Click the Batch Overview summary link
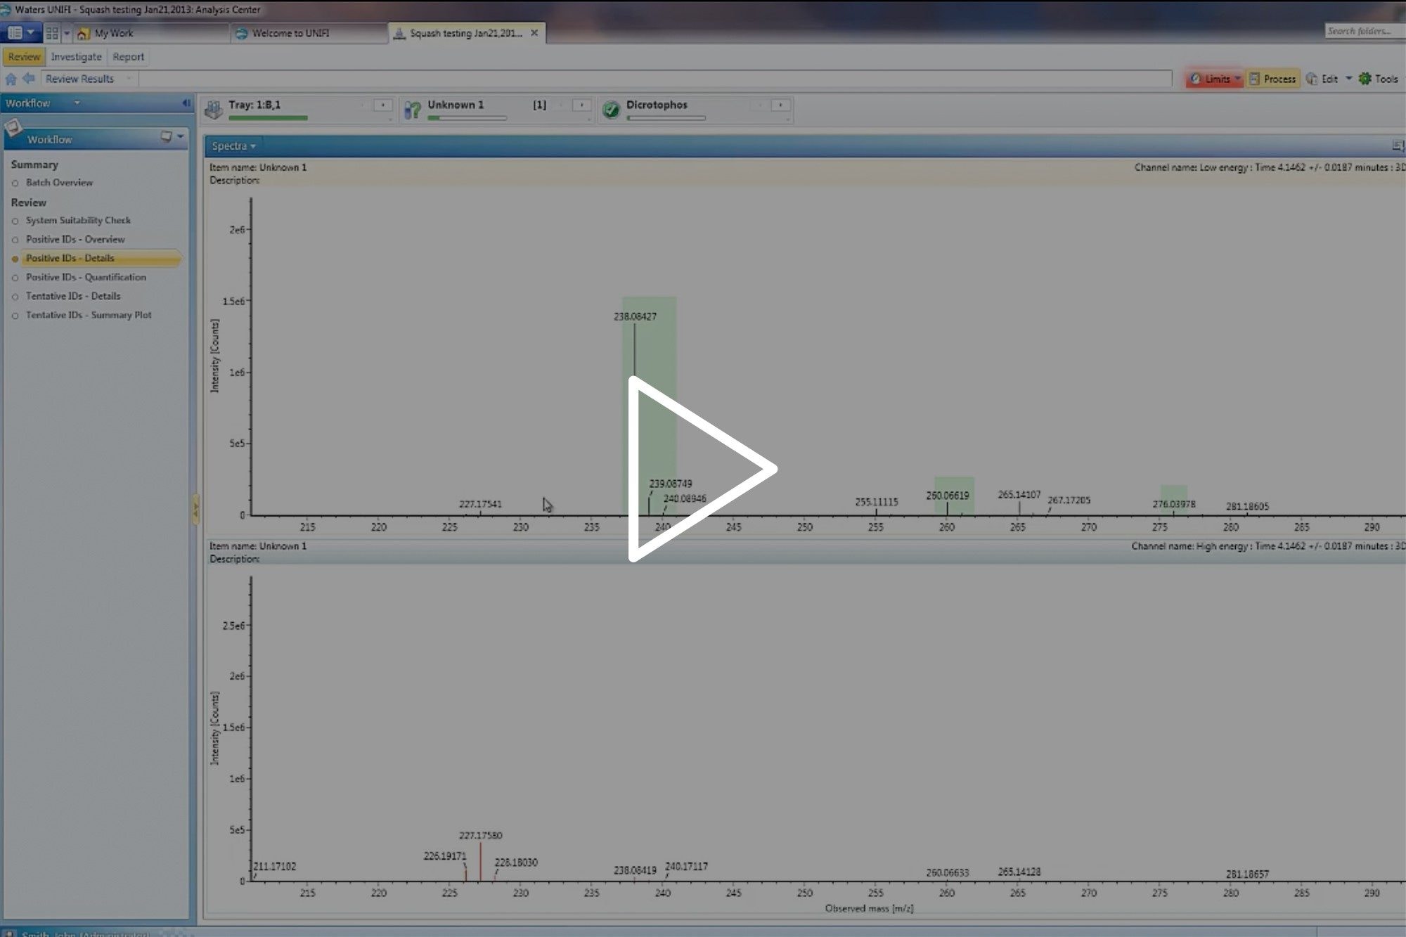 coord(60,182)
